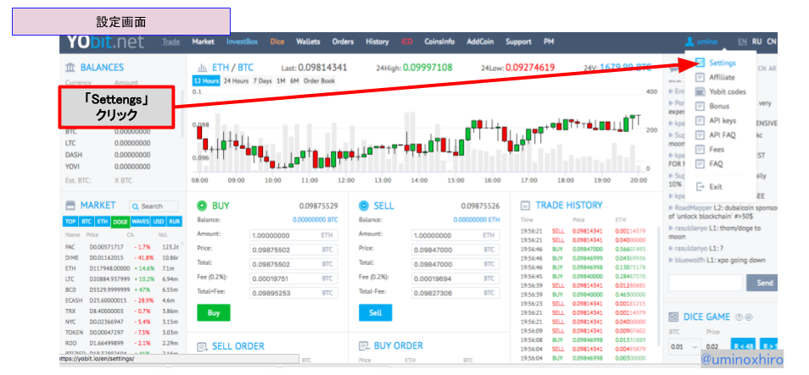Select the USD market tab

tap(159, 222)
